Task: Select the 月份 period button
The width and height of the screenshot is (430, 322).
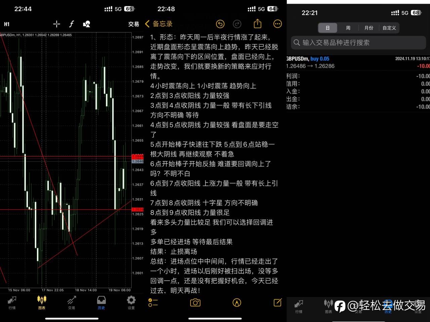Action: [369, 28]
